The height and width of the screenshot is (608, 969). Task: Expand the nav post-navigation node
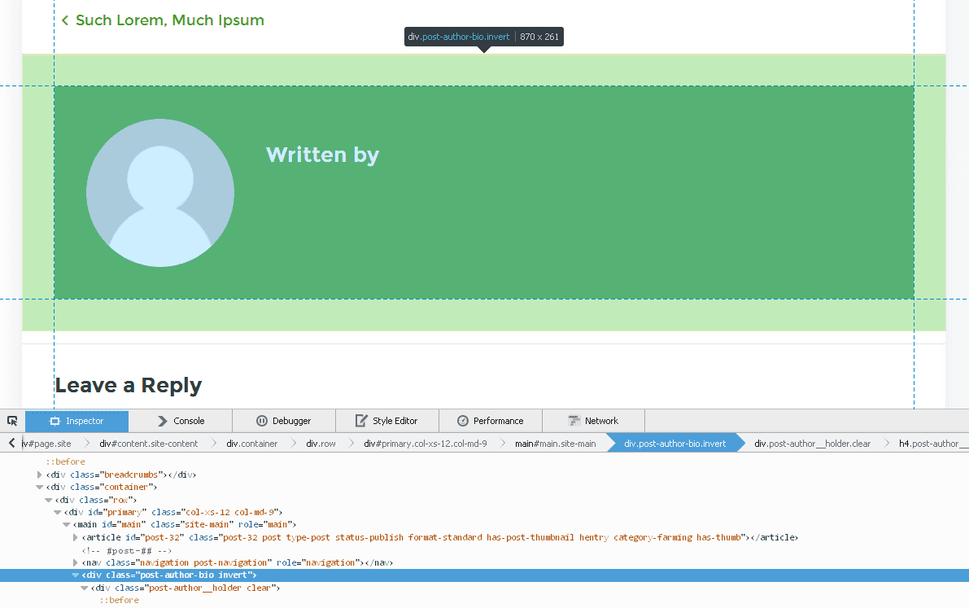pyautogui.click(x=76, y=562)
